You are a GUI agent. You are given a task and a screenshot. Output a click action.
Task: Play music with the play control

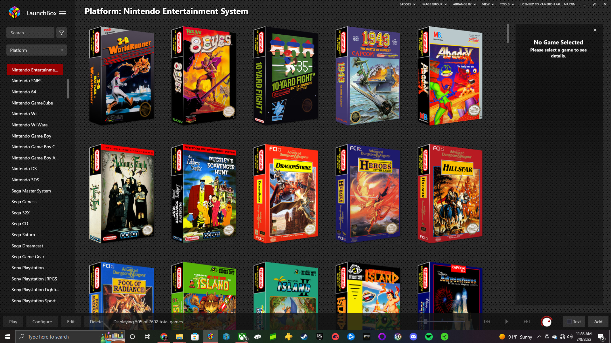pyautogui.click(x=507, y=322)
